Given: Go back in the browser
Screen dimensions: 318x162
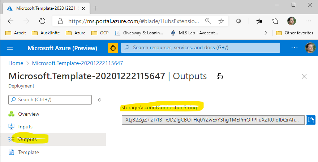Looking at the screenshot, I should click(10, 21).
